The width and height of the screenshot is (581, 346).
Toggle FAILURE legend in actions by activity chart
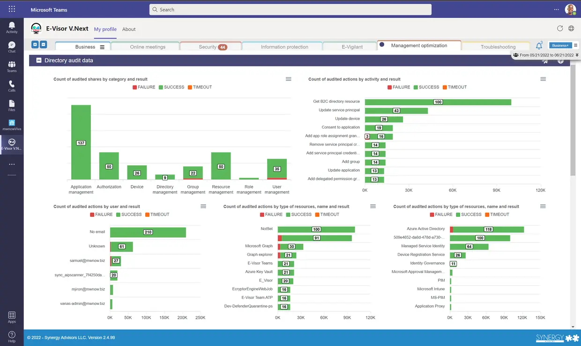399,87
